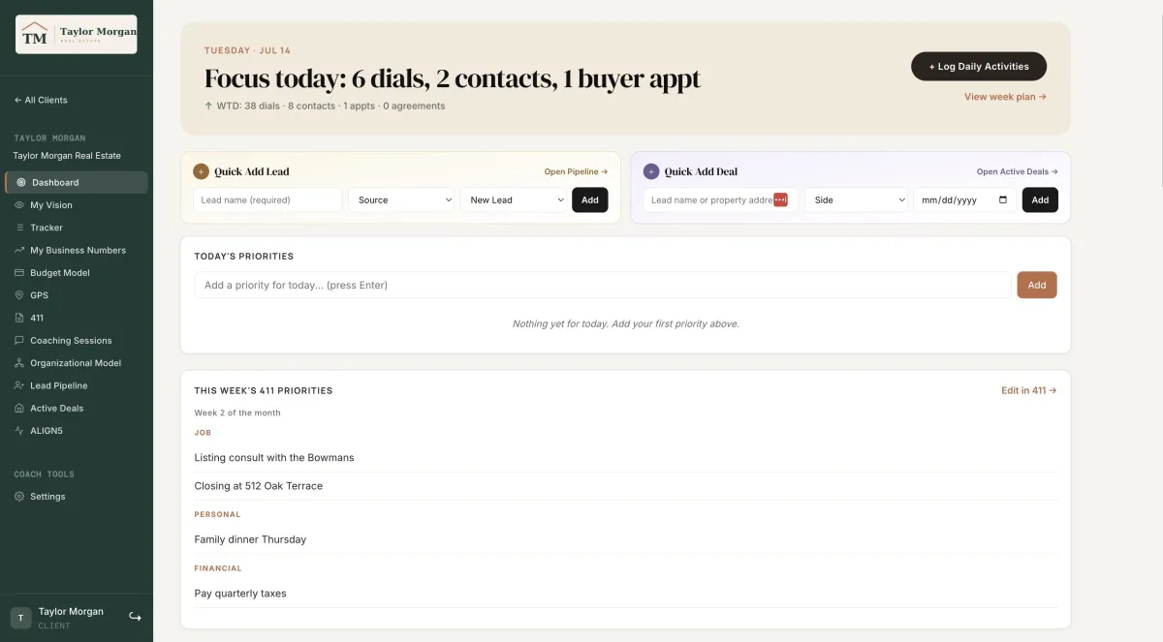
Task: Click Taylor Morgan name in sidebar footer
Action: click(71, 612)
